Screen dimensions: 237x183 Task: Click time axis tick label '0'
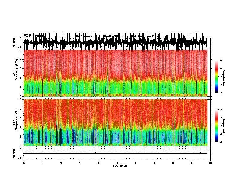tap(24, 163)
